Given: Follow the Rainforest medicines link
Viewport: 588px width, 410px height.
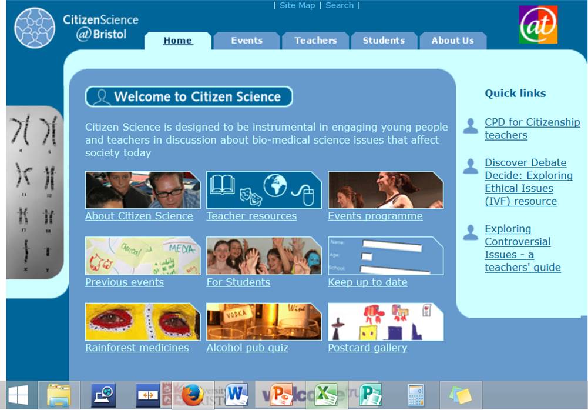Looking at the screenshot, I should [x=137, y=348].
